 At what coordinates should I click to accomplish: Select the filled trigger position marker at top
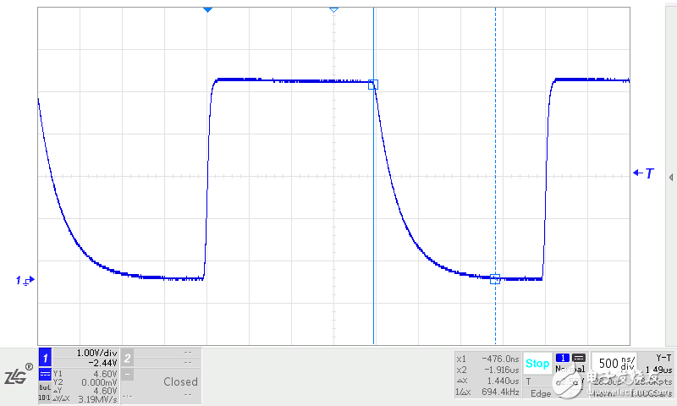pyautogui.click(x=207, y=9)
